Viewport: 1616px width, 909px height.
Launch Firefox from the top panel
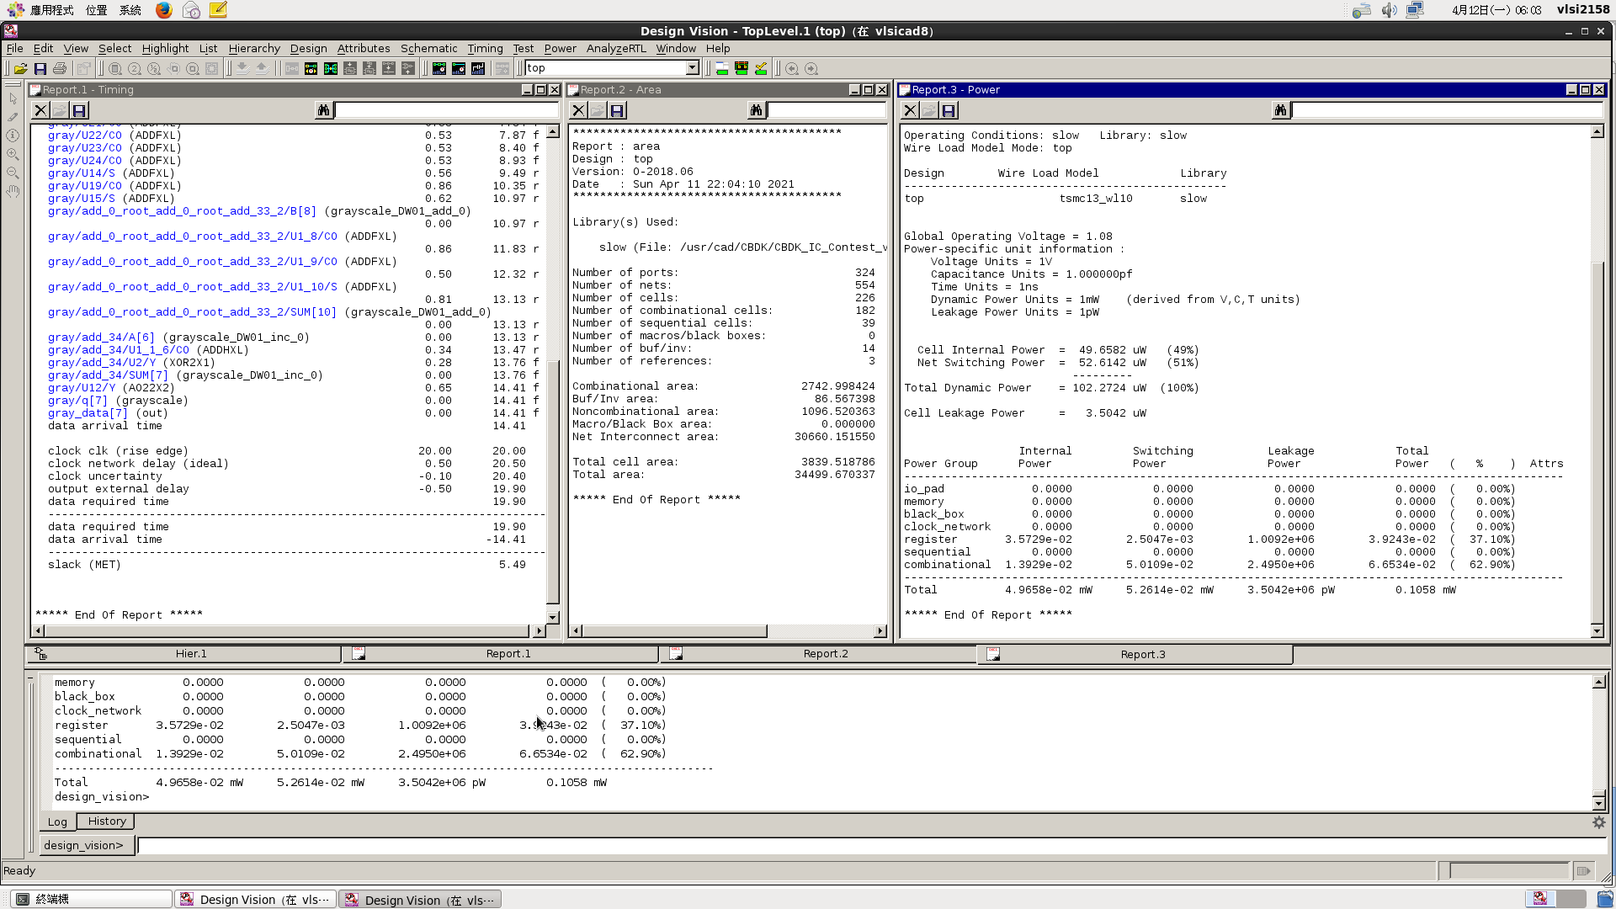coord(164,10)
